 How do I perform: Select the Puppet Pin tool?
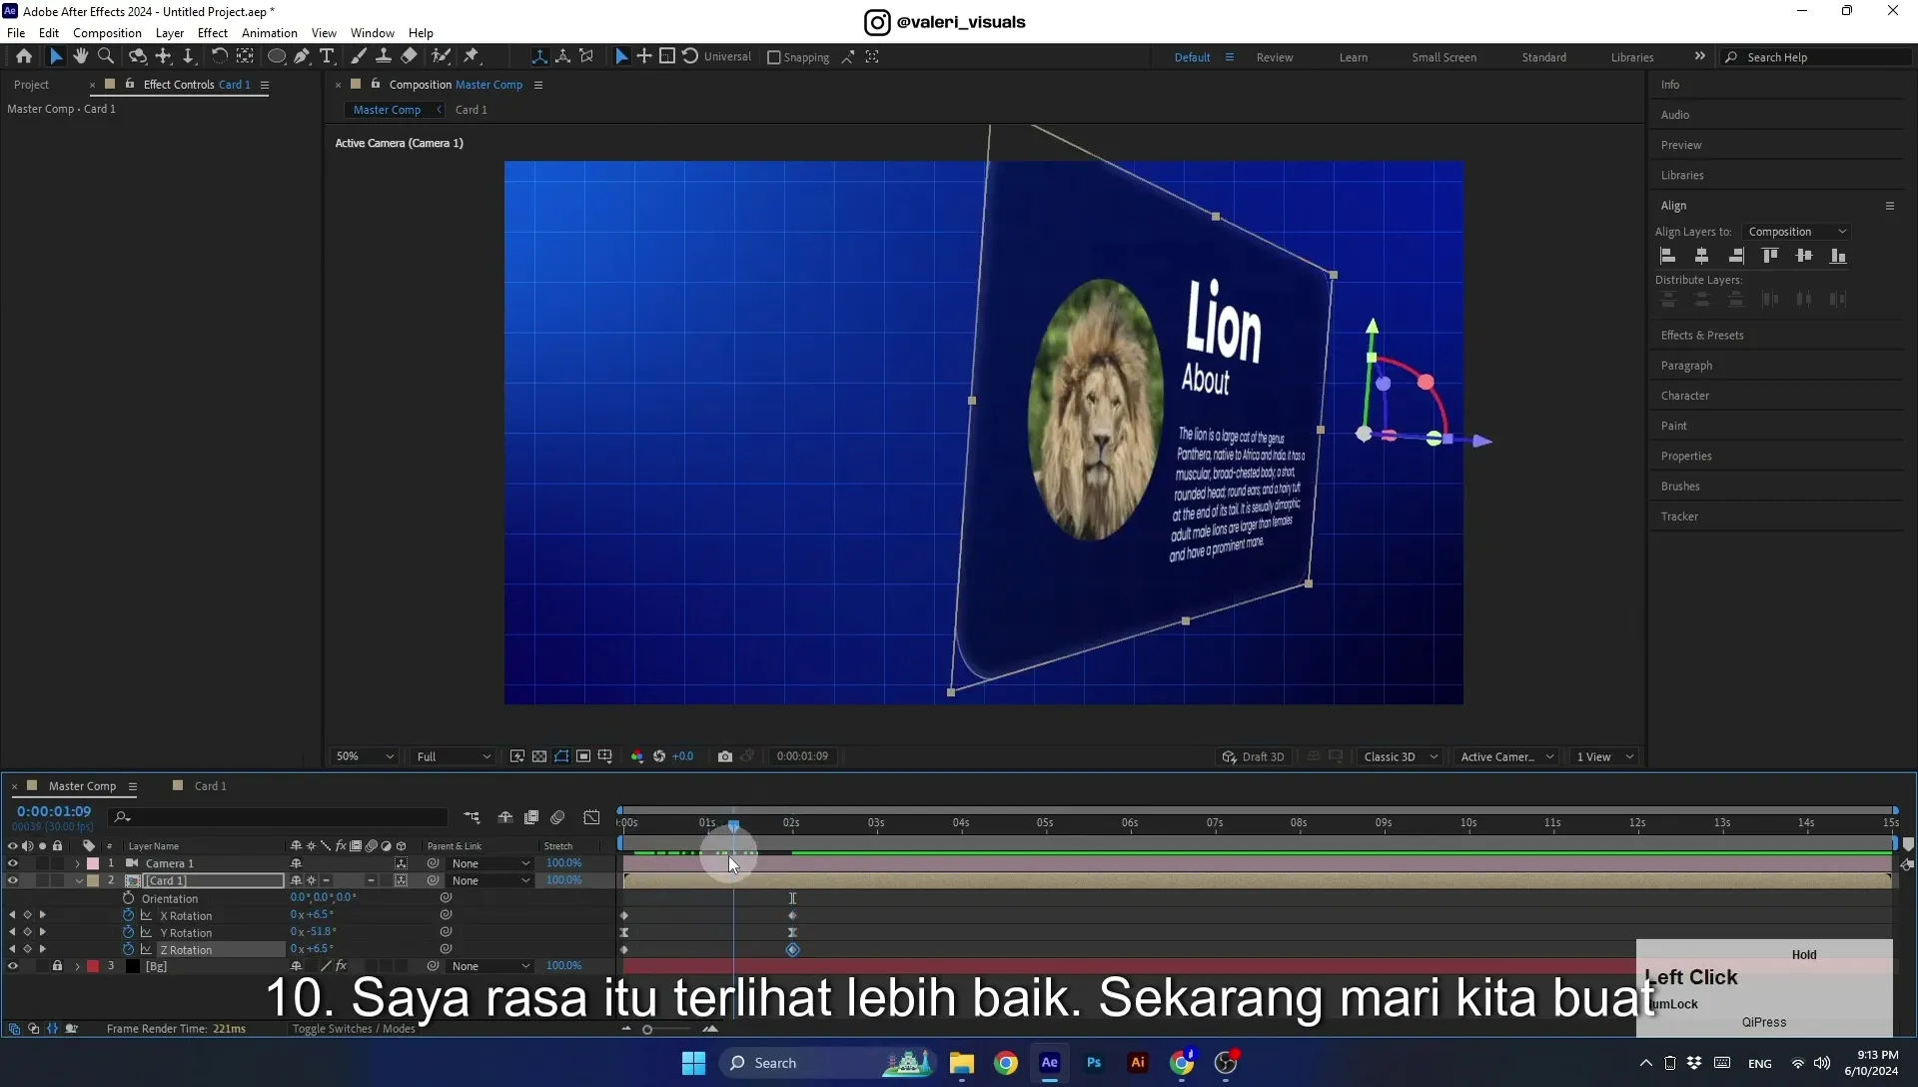[472, 57]
